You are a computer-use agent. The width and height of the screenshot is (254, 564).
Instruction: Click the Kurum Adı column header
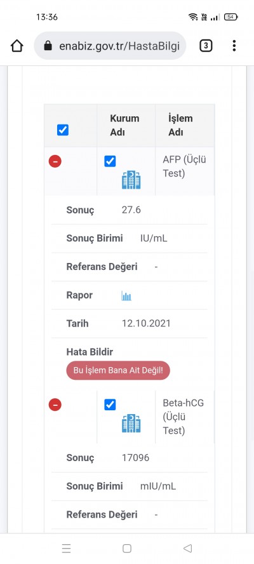pos(124,125)
